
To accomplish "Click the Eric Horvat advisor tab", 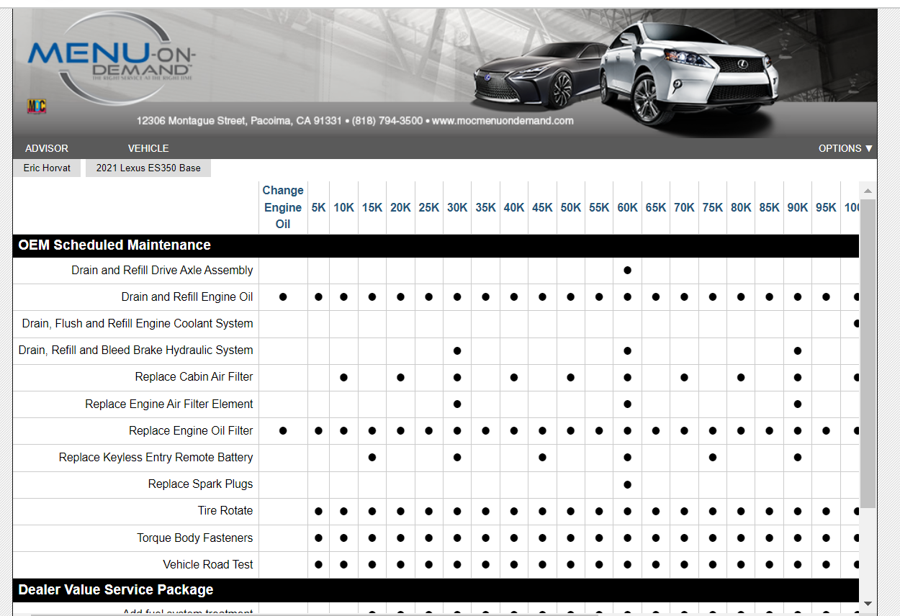I will click(47, 168).
